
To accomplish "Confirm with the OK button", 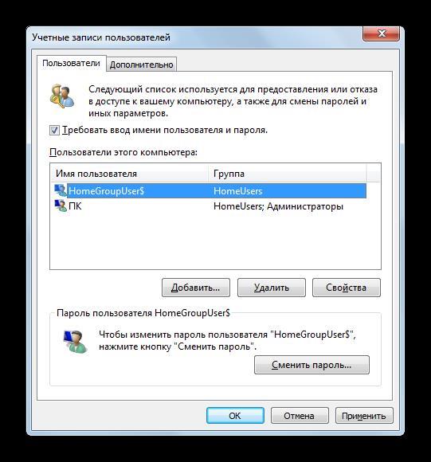I will click(235, 416).
